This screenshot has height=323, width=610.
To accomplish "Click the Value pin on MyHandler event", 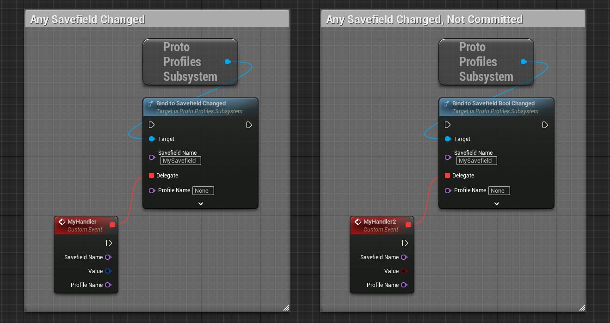I will 108,271.
